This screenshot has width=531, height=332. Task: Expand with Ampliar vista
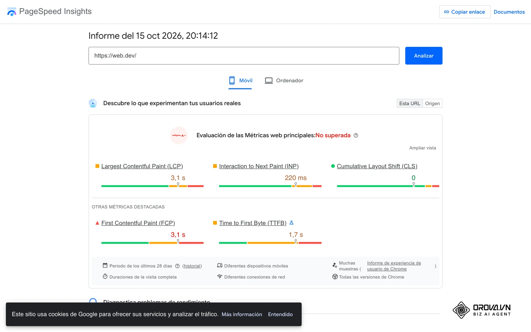[x=422, y=148]
